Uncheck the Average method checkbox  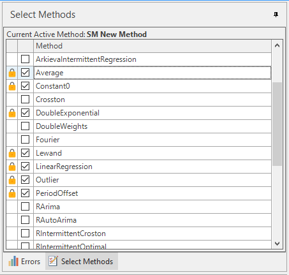(26, 73)
